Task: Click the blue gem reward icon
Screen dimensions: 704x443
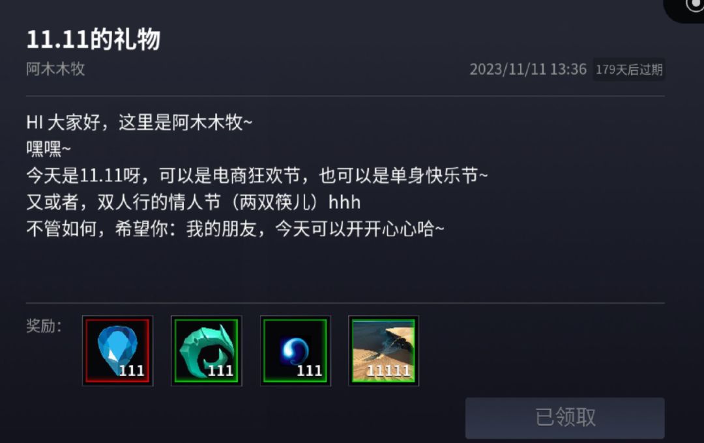Action: coord(117,351)
